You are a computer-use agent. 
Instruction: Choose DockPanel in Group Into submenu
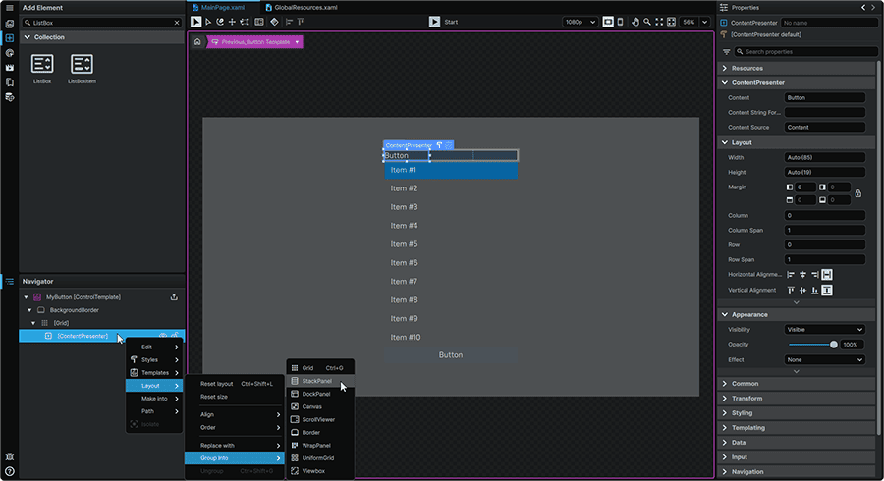tap(320, 394)
